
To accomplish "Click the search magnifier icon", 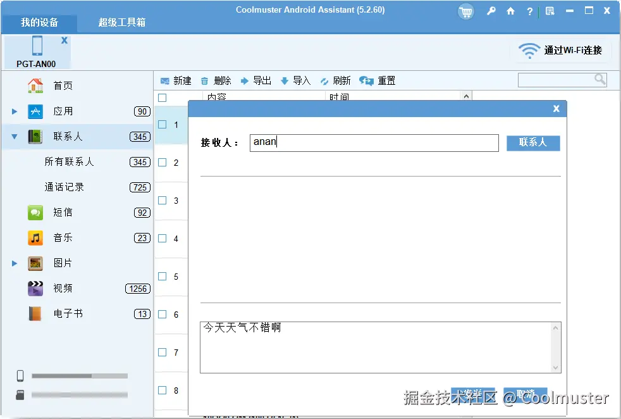I will point(600,79).
